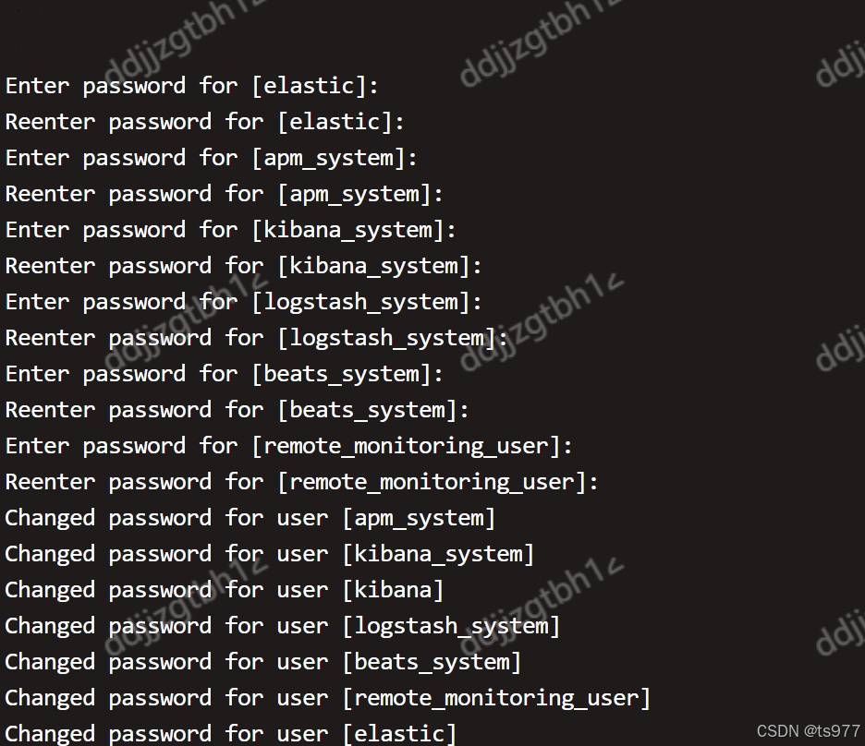Viewport: 865px width, 746px height.
Task: Click 'Changed password for user [beats_system]'
Action: [x=263, y=662]
